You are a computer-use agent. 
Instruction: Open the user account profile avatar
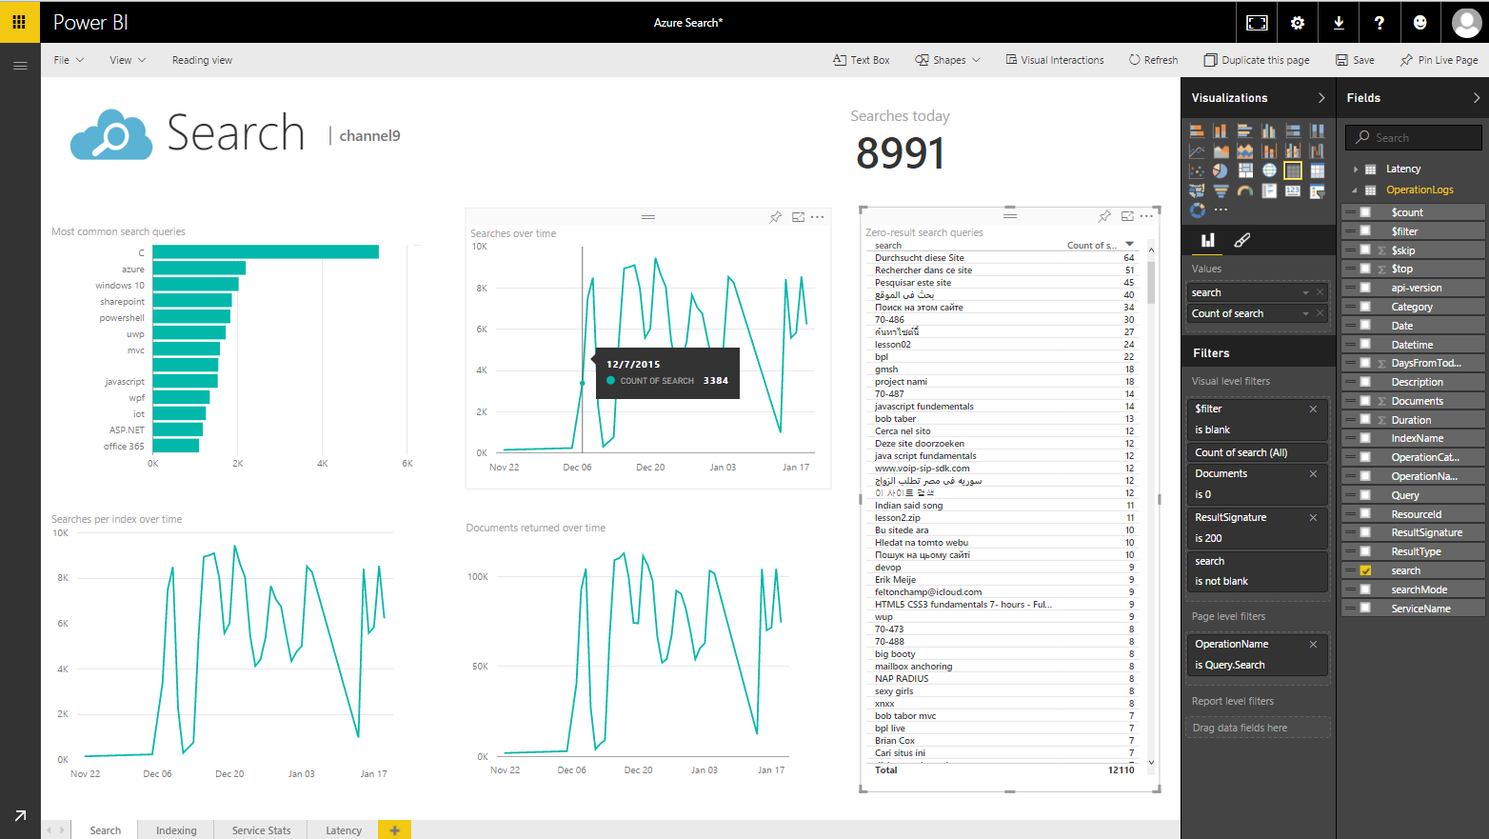(x=1467, y=23)
